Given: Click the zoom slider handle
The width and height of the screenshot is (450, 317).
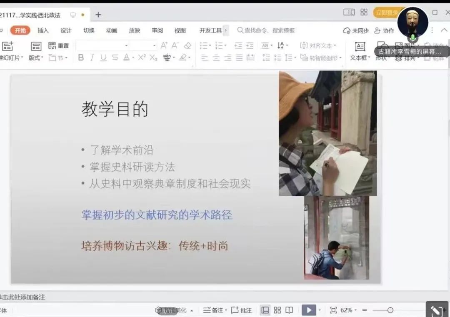Looking at the screenshot, I should pos(390,310).
